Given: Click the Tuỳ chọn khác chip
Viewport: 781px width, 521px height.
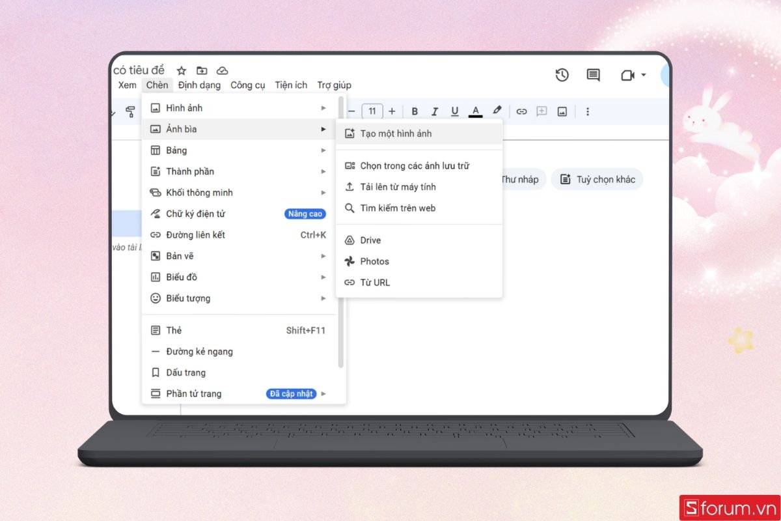Looking at the screenshot, I should point(597,179).
